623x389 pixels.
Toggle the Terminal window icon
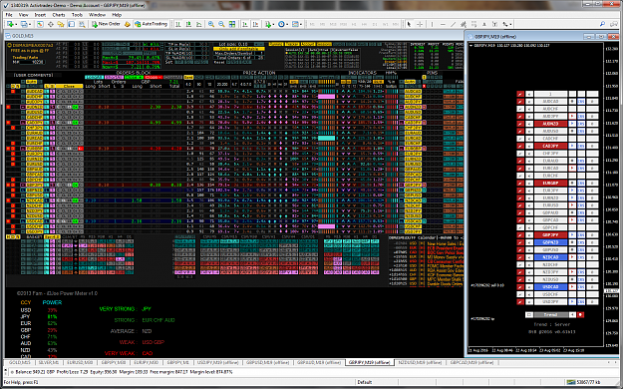click(x=72, y=24)
